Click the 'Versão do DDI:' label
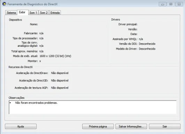Screen dimensions: 185x134 (x=128, y=44)
